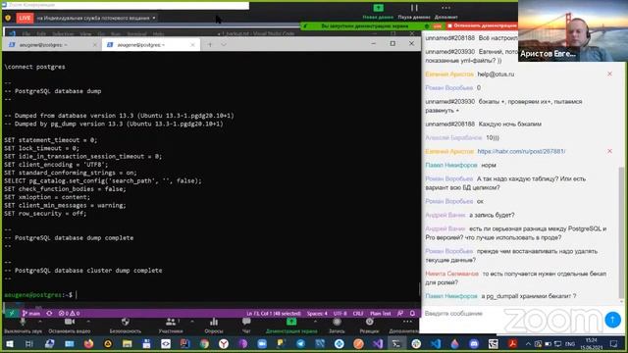628x353 pixels.
Task: Click the terminal prompt line
Action: coord(40,295)
